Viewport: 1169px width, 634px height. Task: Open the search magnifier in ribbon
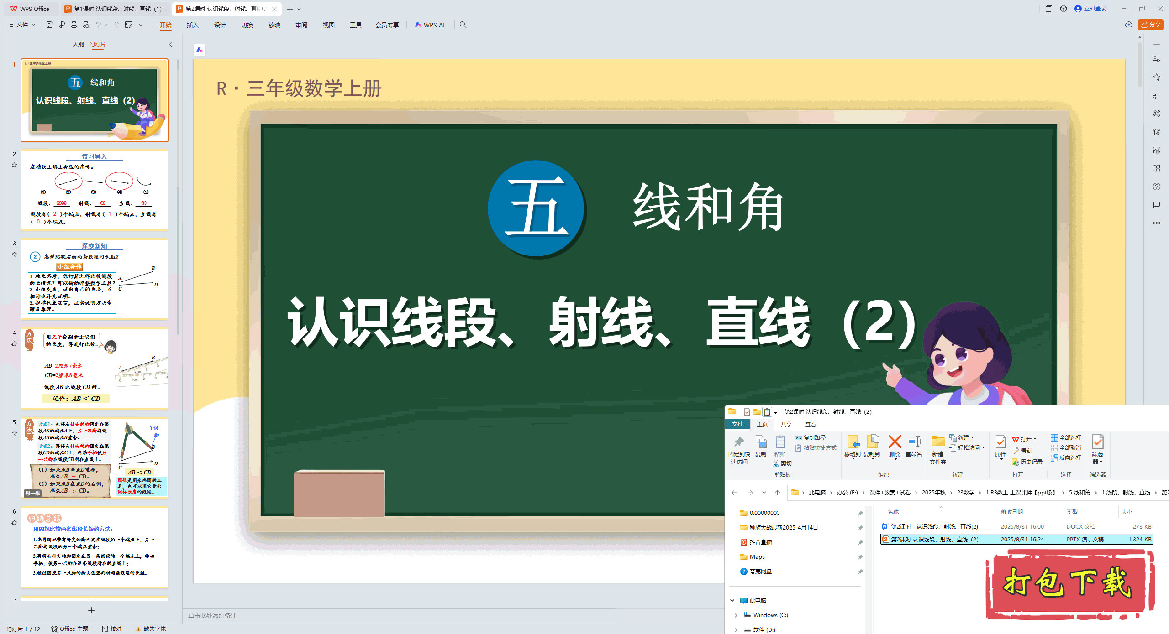pyautogui.click(x=463, y=25)
